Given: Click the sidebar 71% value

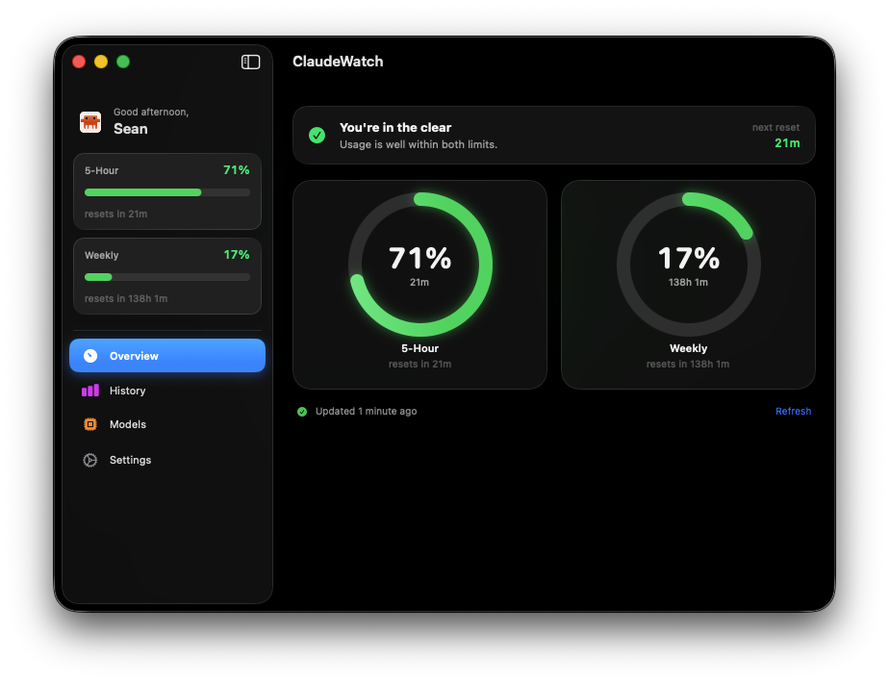Looking at the screenshot, I should point(237,170).
